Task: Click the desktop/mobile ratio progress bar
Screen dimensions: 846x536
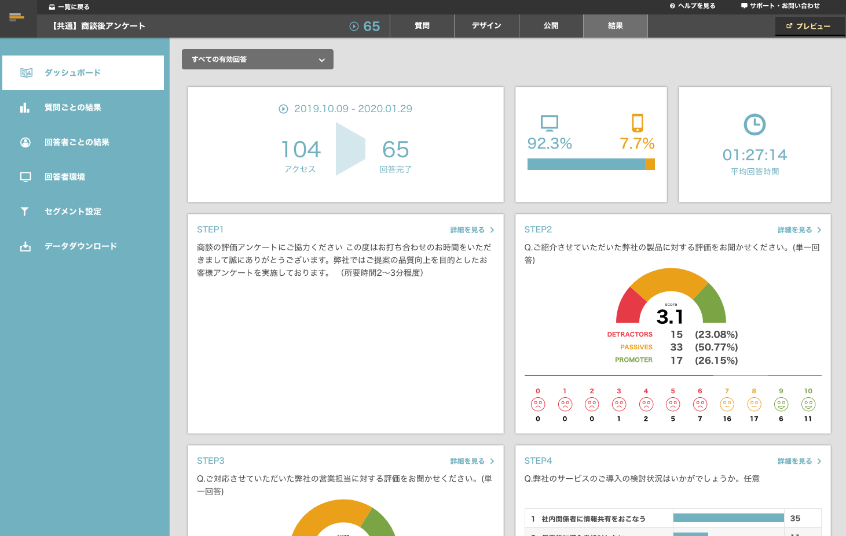Action: click(x=591, y=164)
